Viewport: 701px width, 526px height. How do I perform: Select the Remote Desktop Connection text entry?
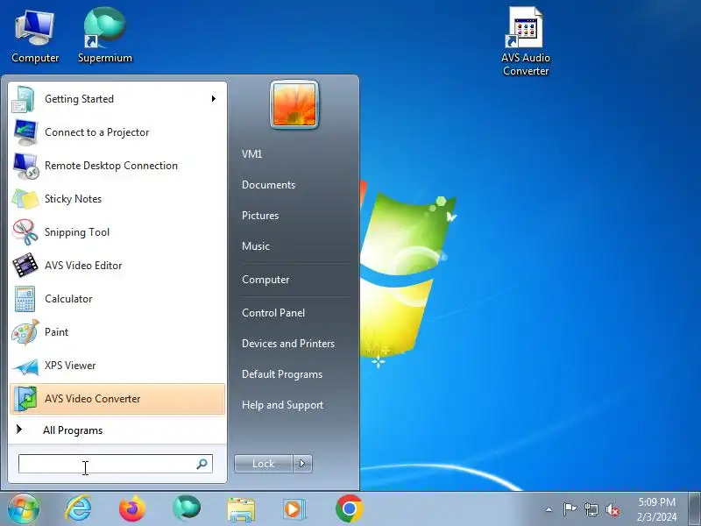[x=111, y=166]
